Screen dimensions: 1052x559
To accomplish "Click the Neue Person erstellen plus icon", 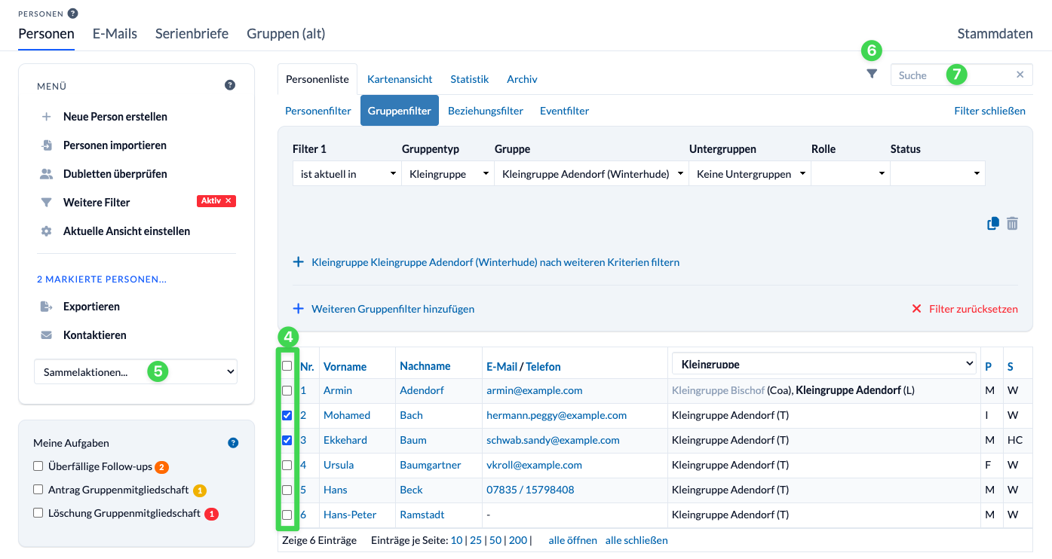I will tap(46, 116).
